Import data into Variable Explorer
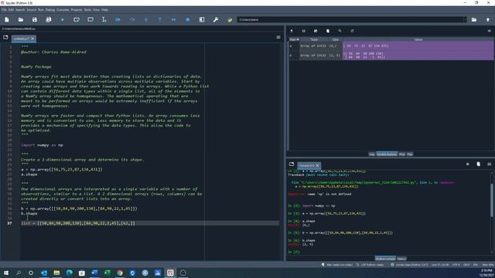This screenshot has width=495, height=278. click(x=292, y=31)
